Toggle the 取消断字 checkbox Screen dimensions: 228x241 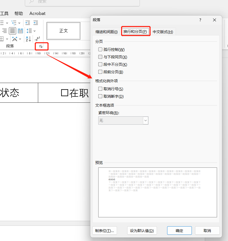coord(100,96)
